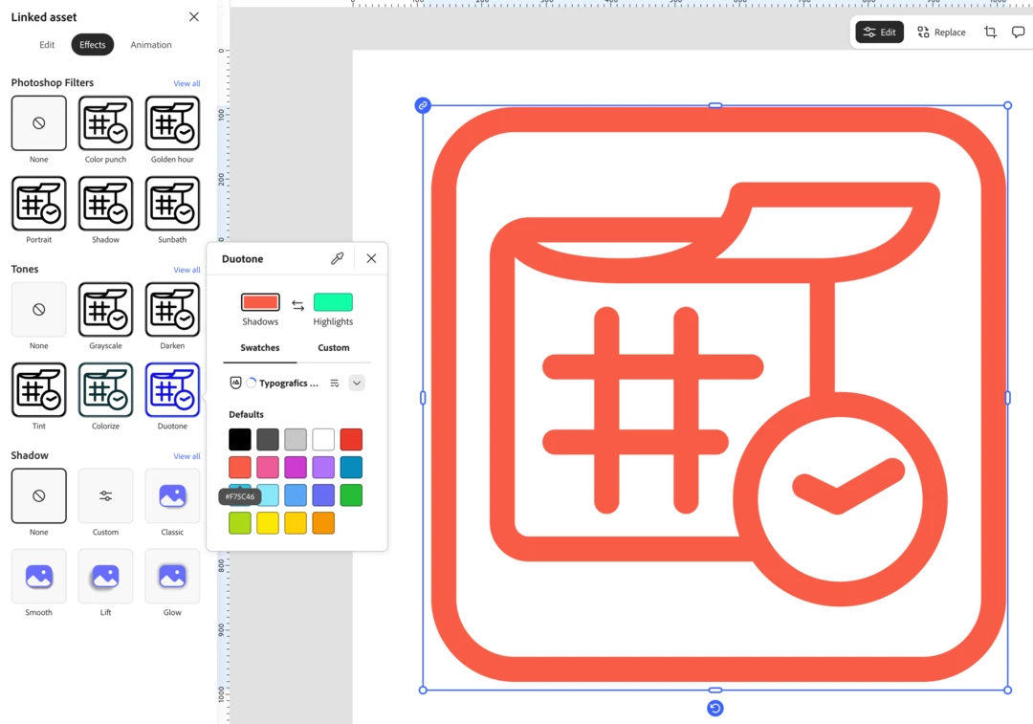This screenshot has width=1033, height=724.
Task: Choose the magenta swatch
Action: (x=296, y=467)
